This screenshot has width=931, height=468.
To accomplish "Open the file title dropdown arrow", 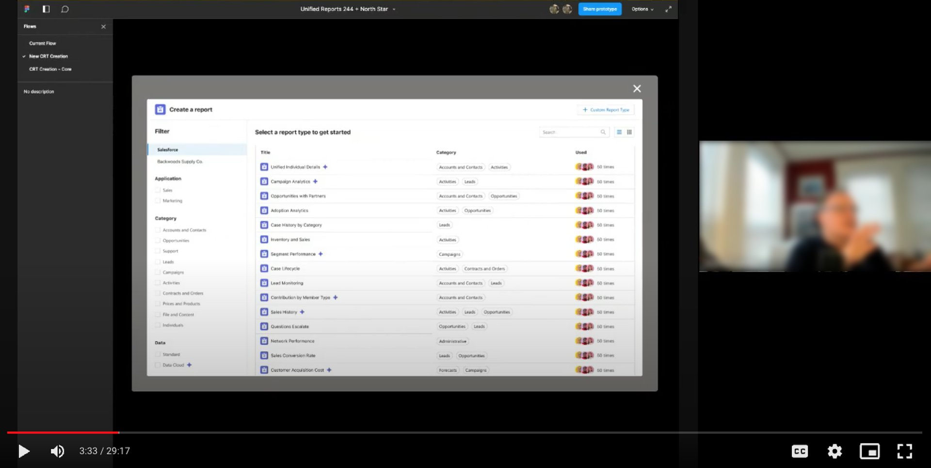I will pyautogui.click(x=394, y=9).
